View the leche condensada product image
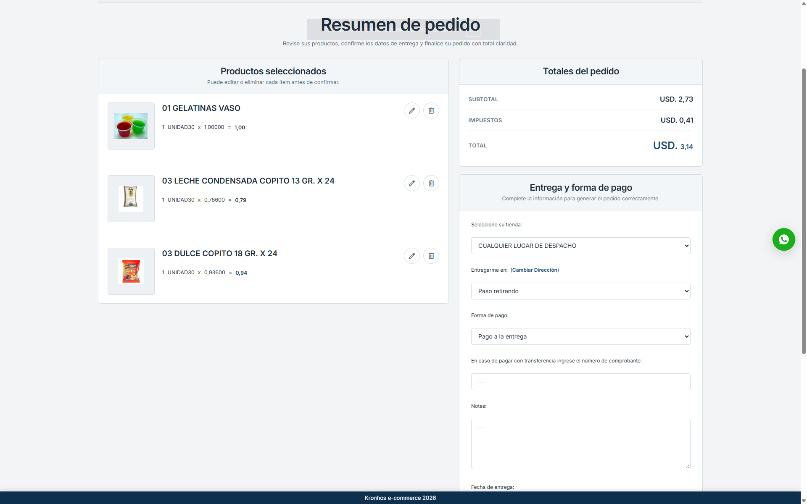 [131, 199]
